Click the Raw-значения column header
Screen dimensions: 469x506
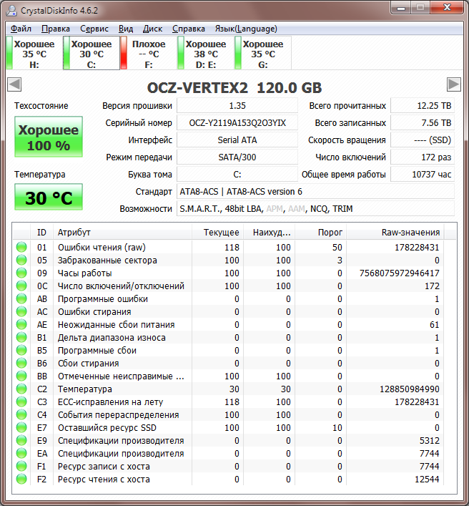(395, 233)
